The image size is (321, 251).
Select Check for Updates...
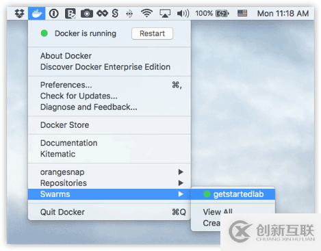(x=110, y=96)
